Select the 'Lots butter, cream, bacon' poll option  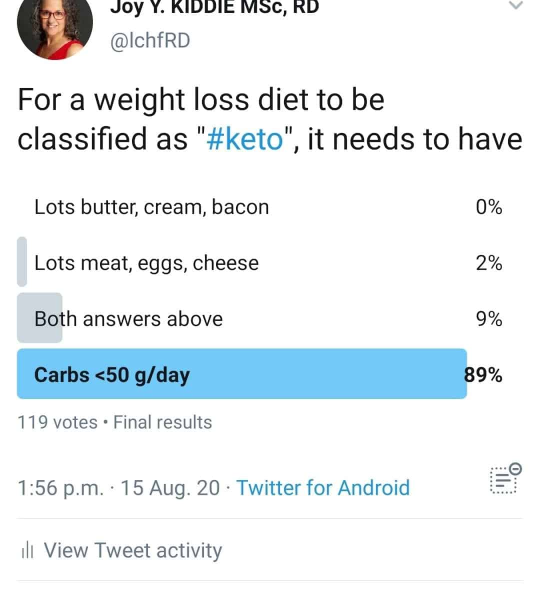click(x=260, y=206)
